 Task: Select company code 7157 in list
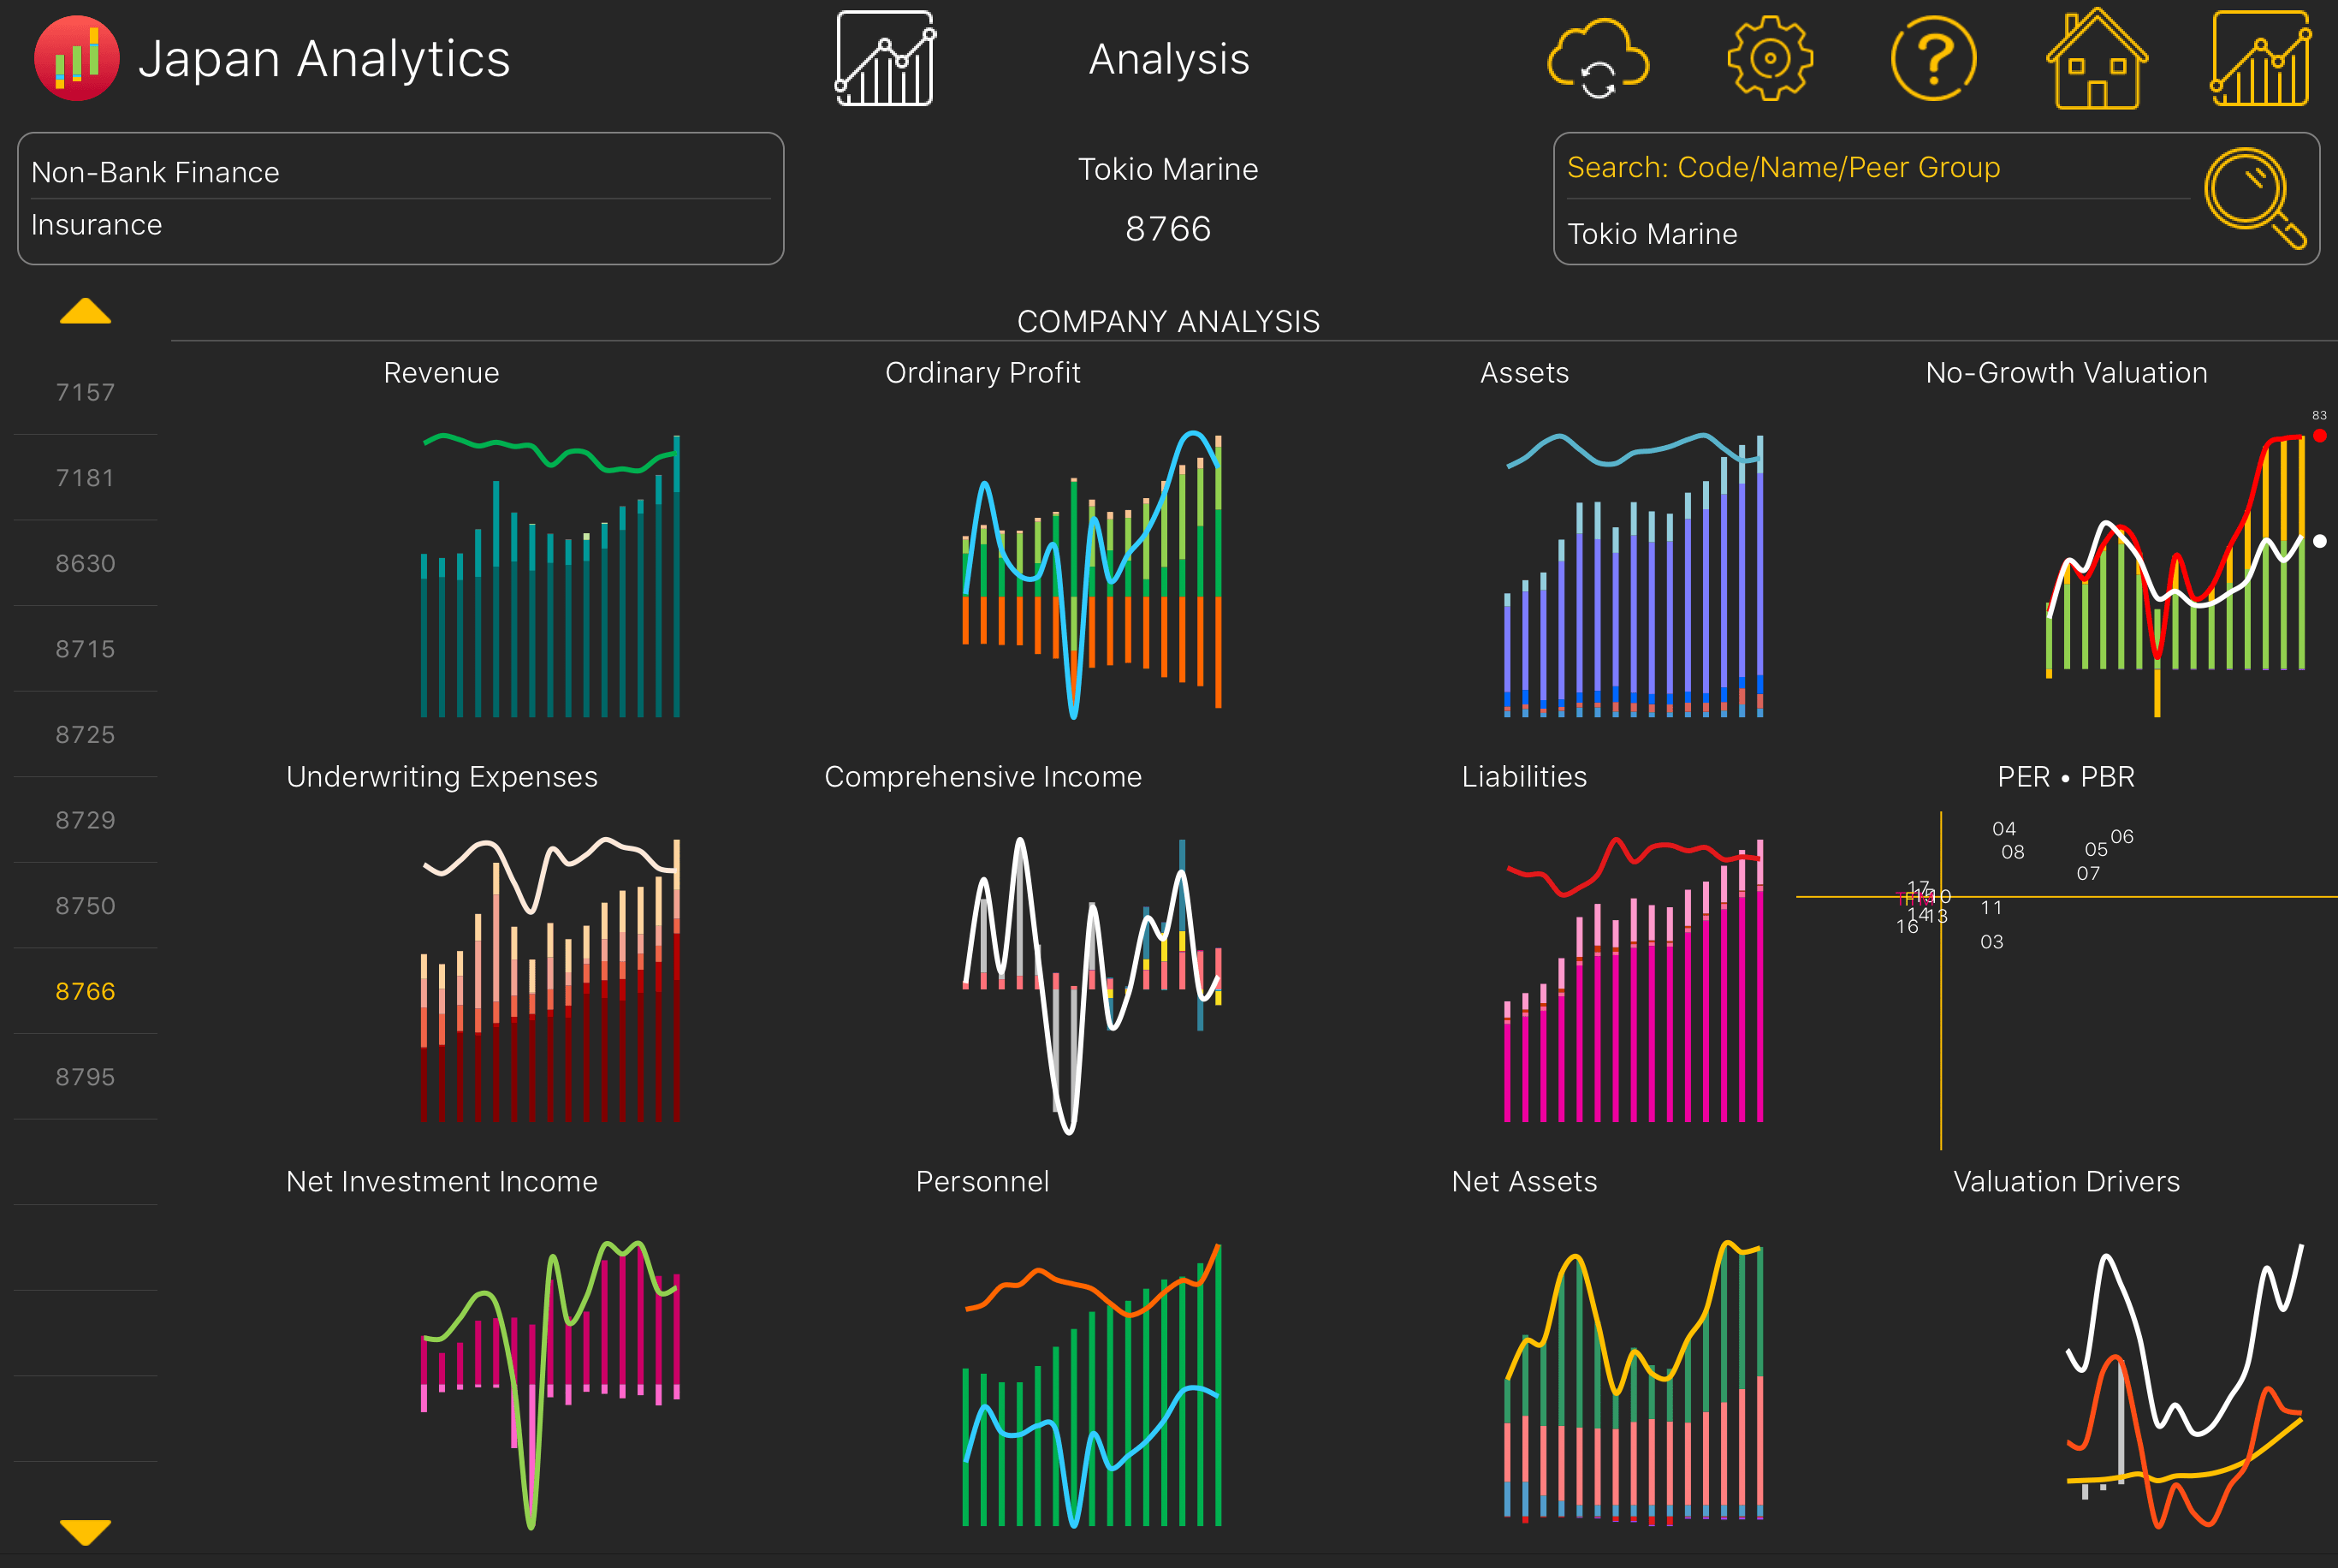(x=85, y=392)
